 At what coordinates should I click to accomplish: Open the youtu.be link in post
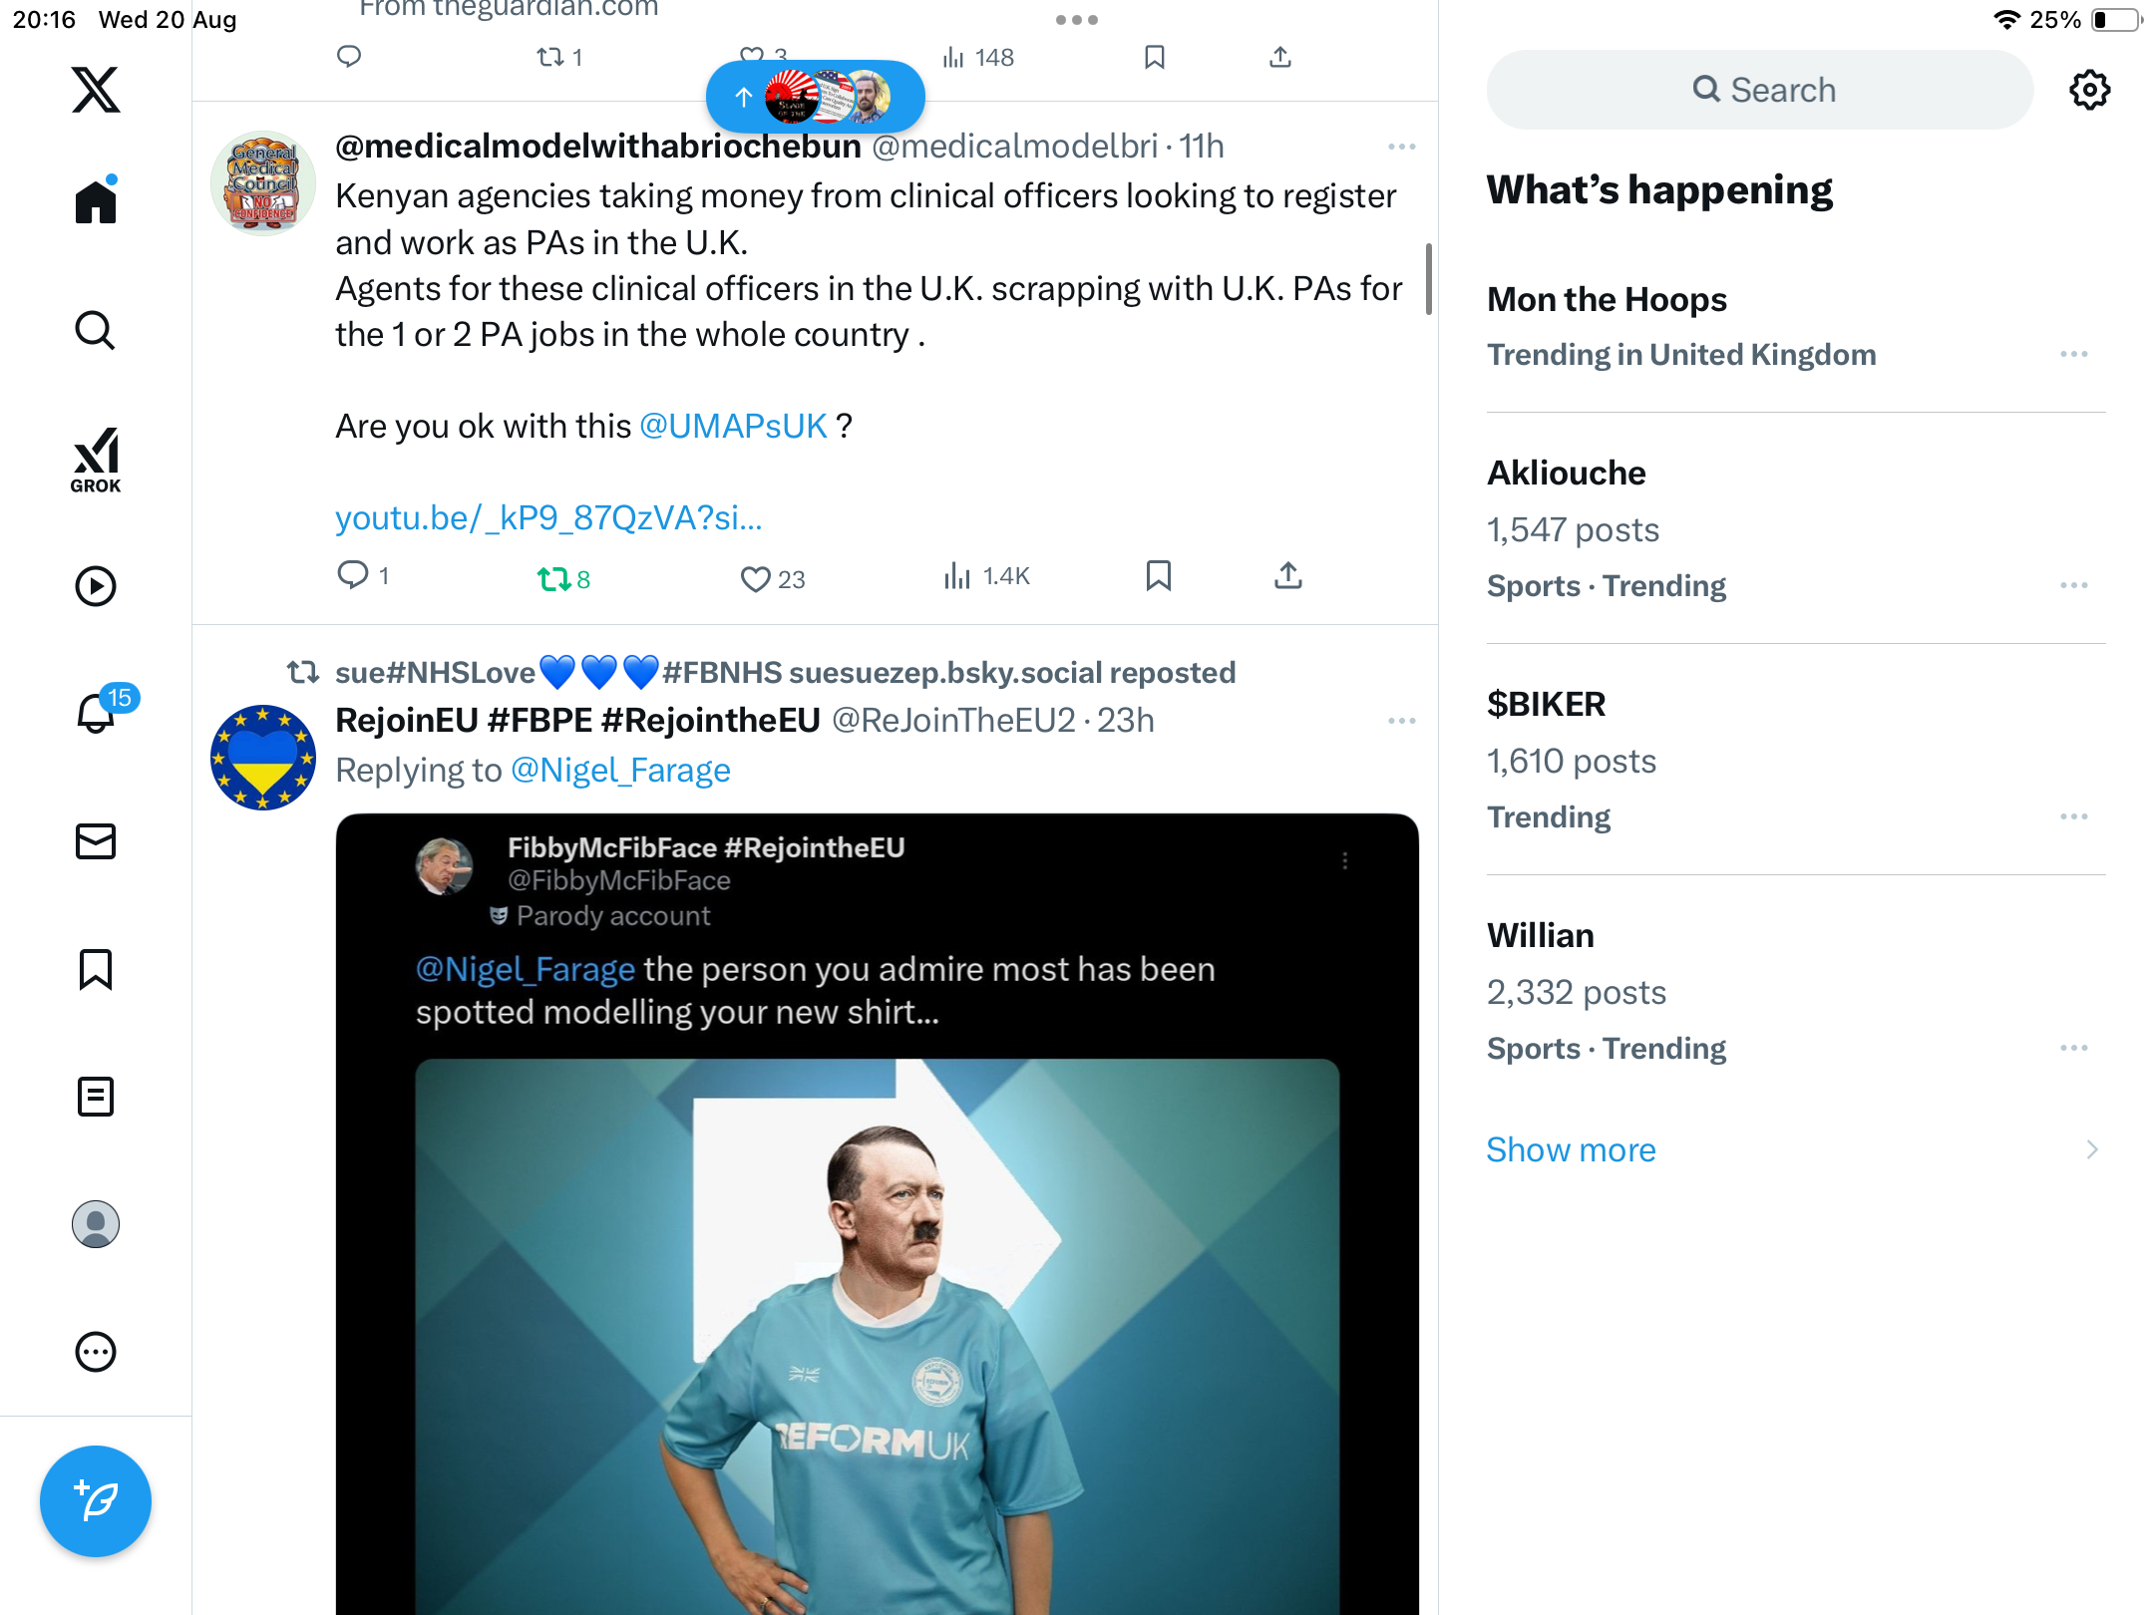[548, 518]
